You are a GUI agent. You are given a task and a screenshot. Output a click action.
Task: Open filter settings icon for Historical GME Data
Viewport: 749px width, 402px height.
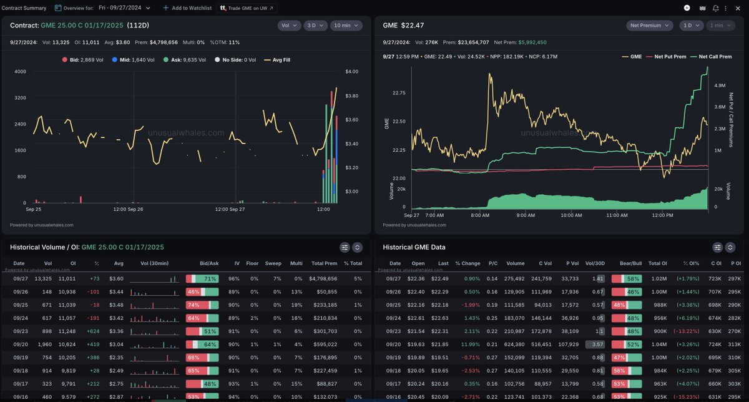[x=717, y=247]
